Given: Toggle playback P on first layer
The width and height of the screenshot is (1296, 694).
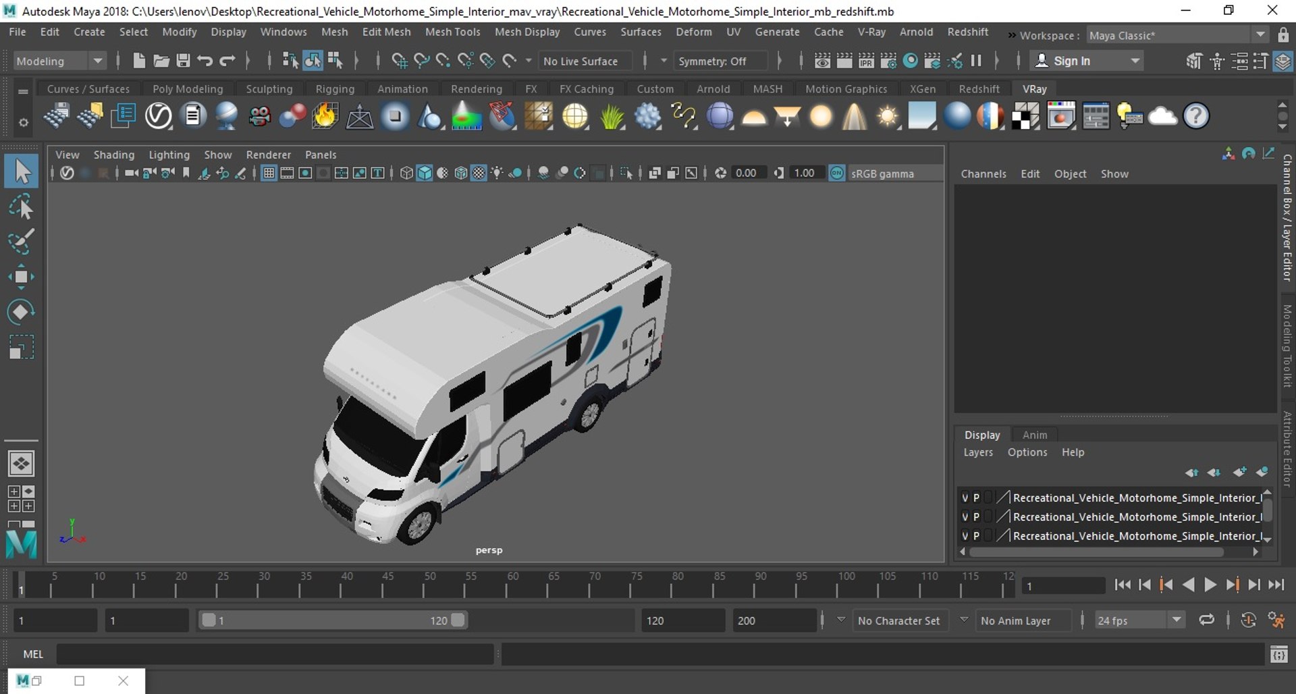Looking at the screenshot, I should pyautogui.click(x=976, y=498).
